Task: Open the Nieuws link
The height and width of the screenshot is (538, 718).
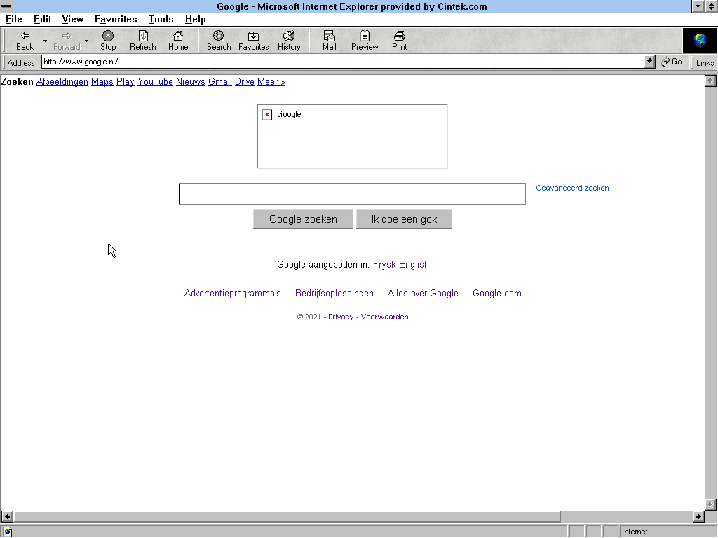Action: click(191, 81)
